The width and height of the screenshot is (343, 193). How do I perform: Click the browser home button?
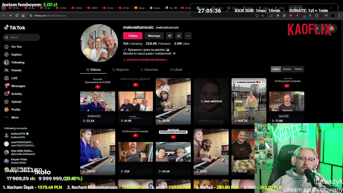(x=23, y=16)
